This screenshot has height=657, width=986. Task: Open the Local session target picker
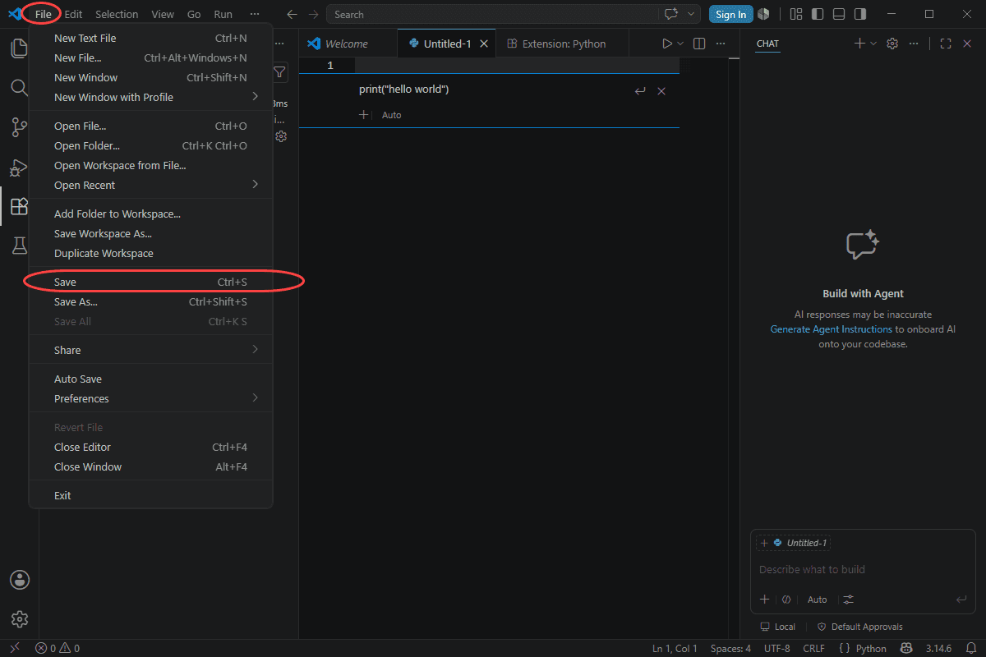(x=777, y=627)
